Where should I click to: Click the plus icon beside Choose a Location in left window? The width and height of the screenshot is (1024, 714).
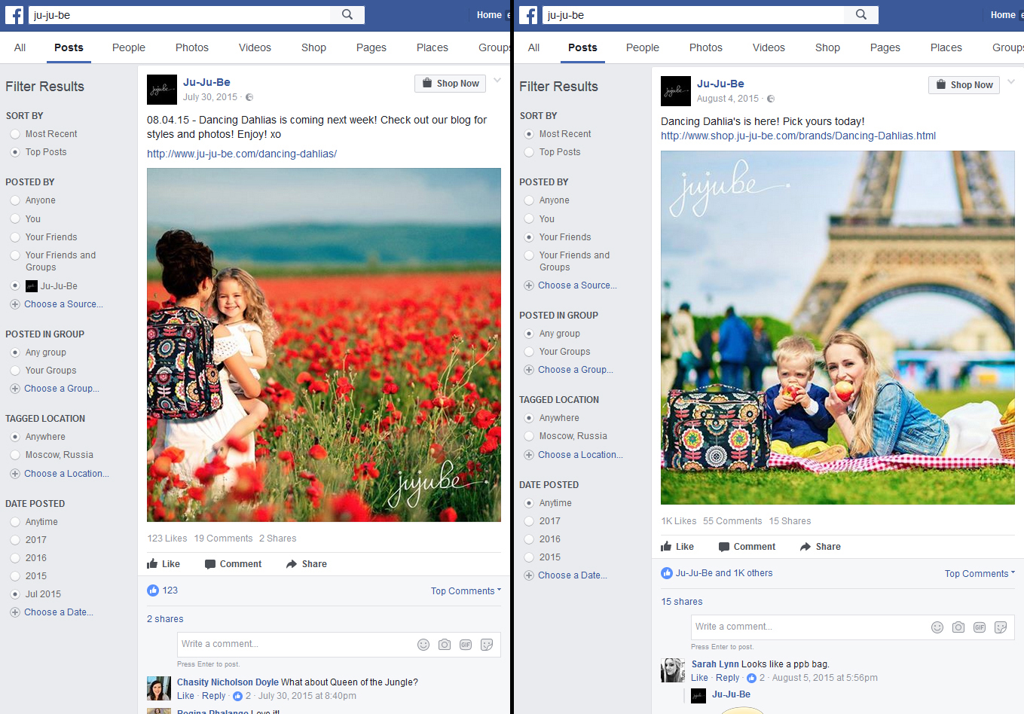(15, 474)
